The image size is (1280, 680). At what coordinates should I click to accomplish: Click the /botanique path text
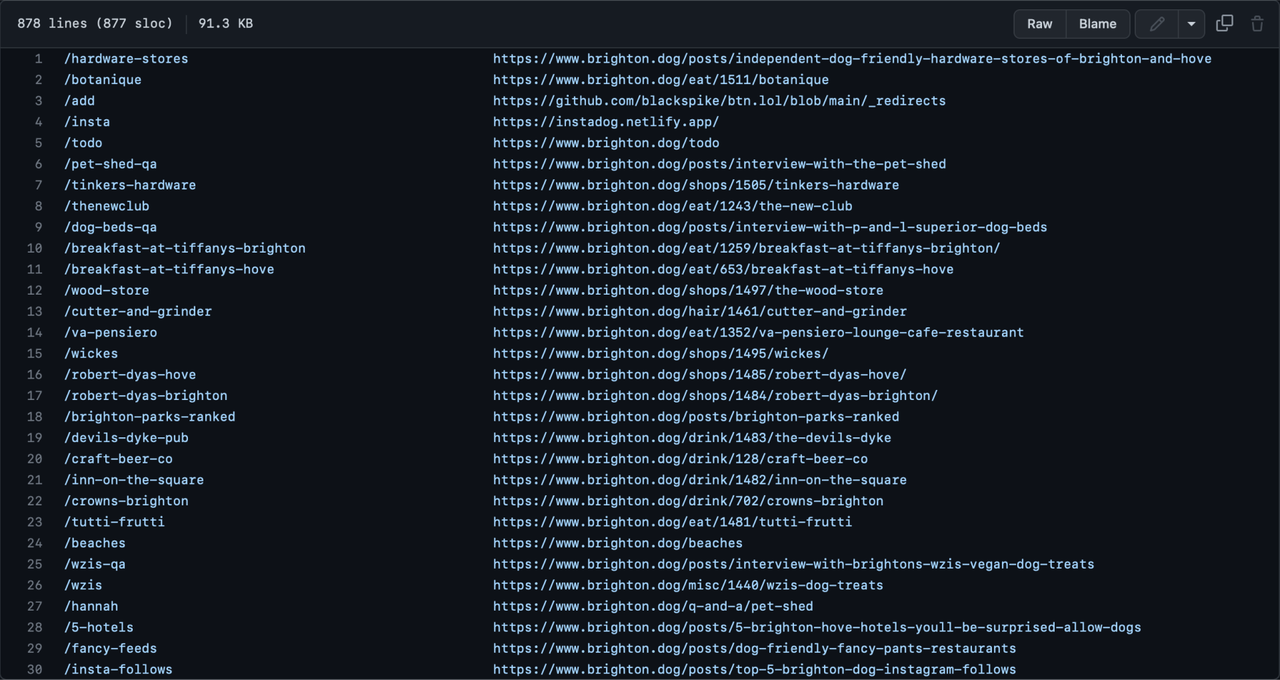103,79
